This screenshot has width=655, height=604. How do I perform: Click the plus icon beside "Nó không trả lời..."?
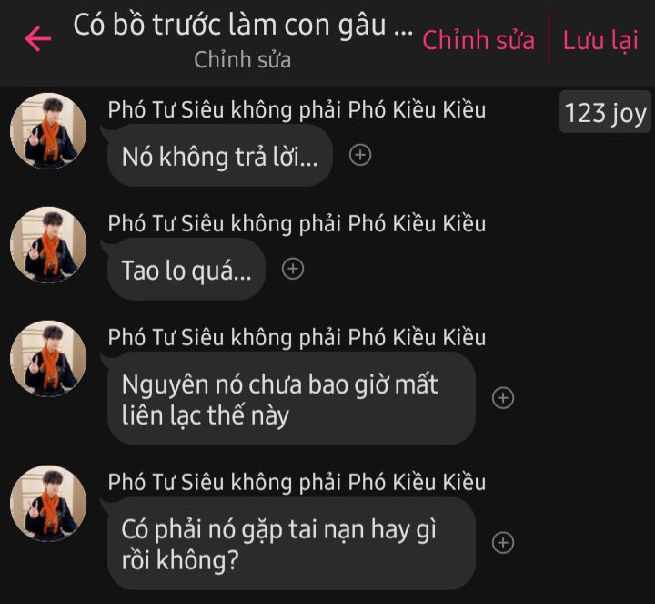tap(360, 155)
